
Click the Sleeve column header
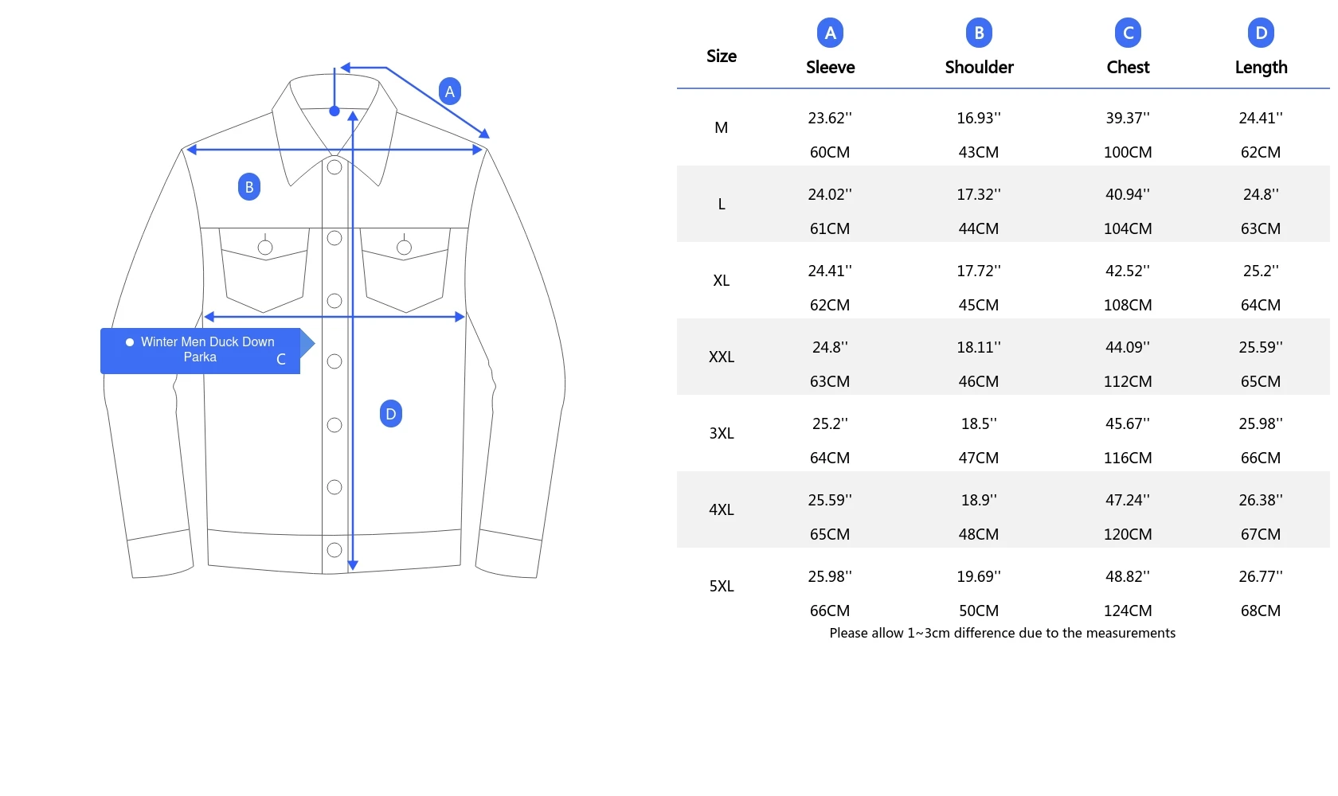point(830,68)
